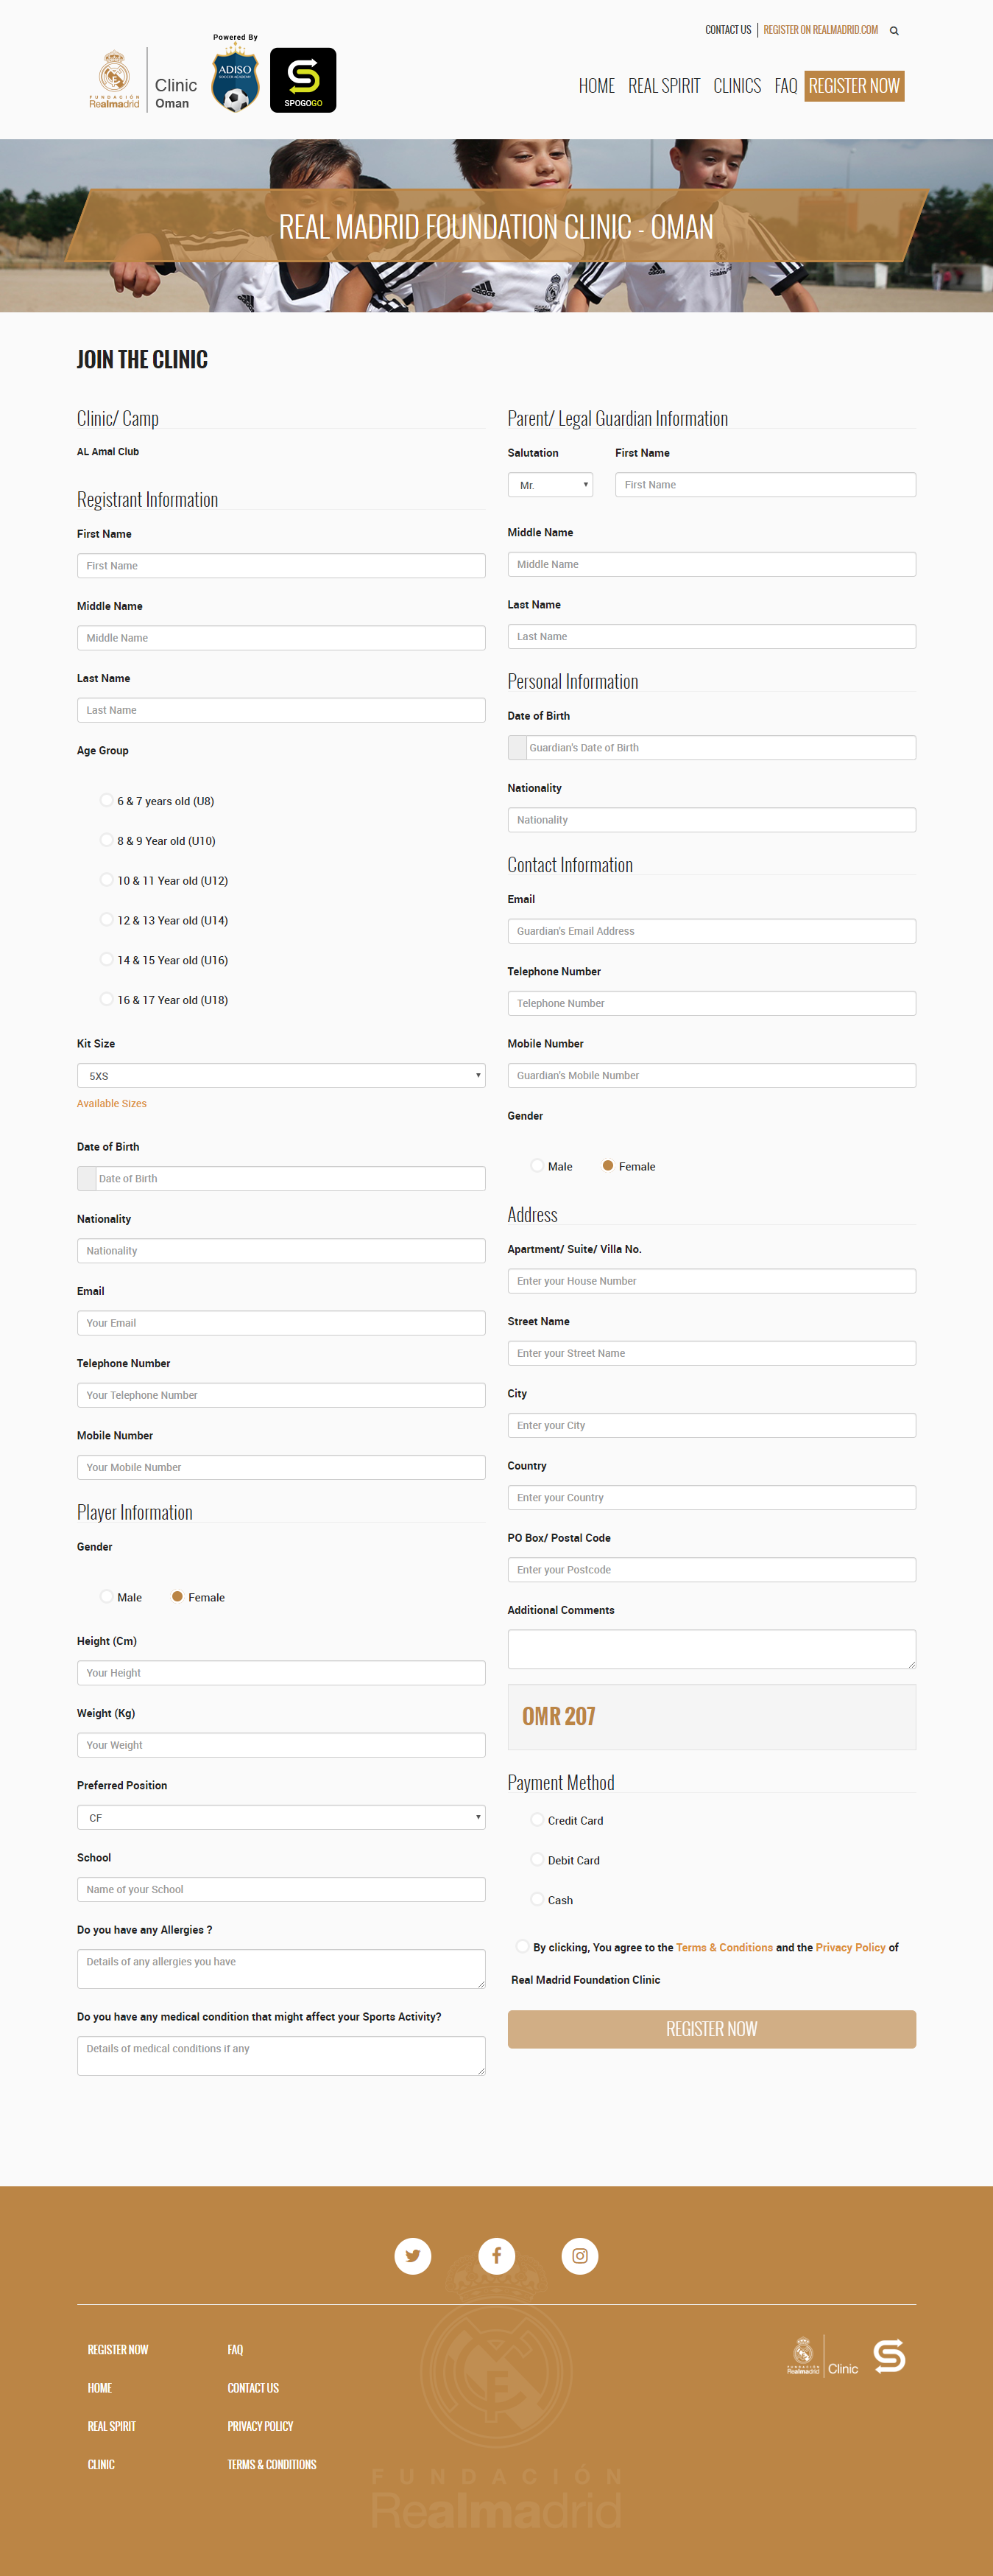Focus Enter your Street Name field
993x2576 pixels.
tap(711, 1353)
